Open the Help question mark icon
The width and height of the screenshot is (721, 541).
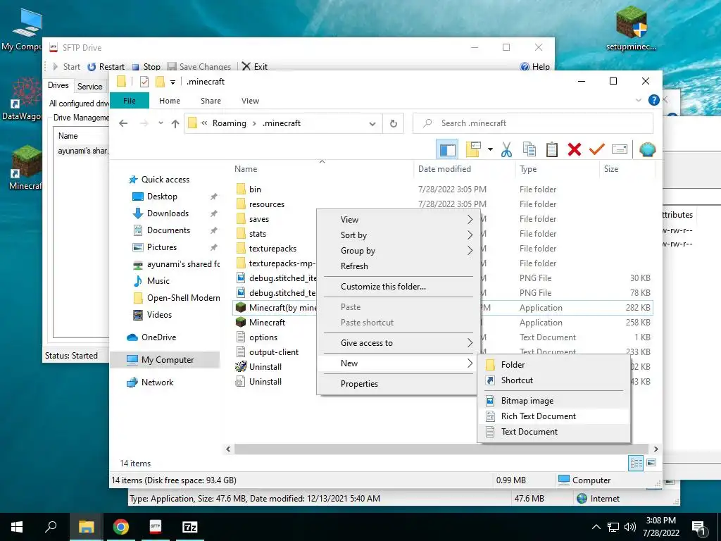pyautogui.click(x=653, y=100)
